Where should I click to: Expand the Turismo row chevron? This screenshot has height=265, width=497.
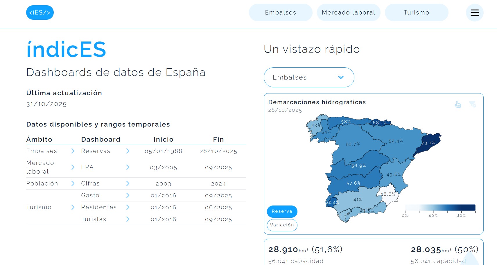(x=73, y=207)
